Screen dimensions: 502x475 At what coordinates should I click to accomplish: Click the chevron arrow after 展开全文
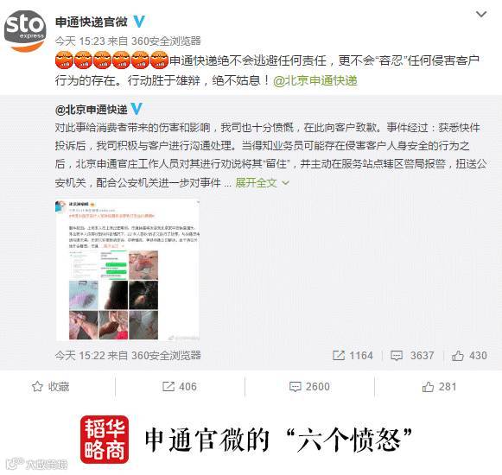[x=285, y=183]
